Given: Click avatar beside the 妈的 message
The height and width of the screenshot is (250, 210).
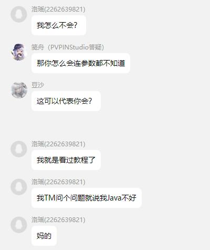Looking at the screenshot, I should 19,225.
